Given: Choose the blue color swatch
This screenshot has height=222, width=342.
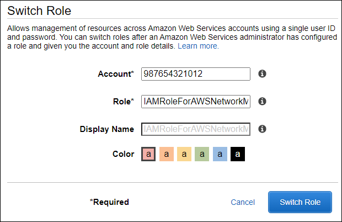Looking at the screenshot, I should click(220, 154).
